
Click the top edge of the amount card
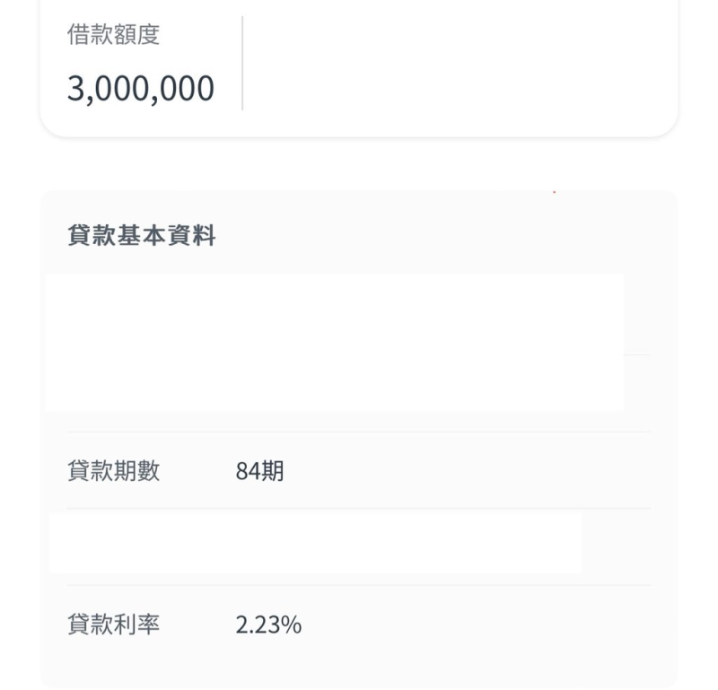359,2
